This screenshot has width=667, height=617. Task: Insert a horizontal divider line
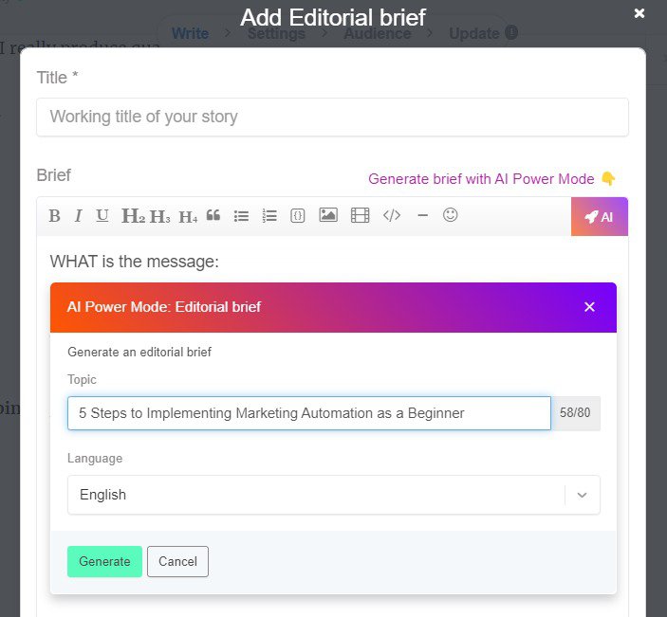(x=422, y=216)
